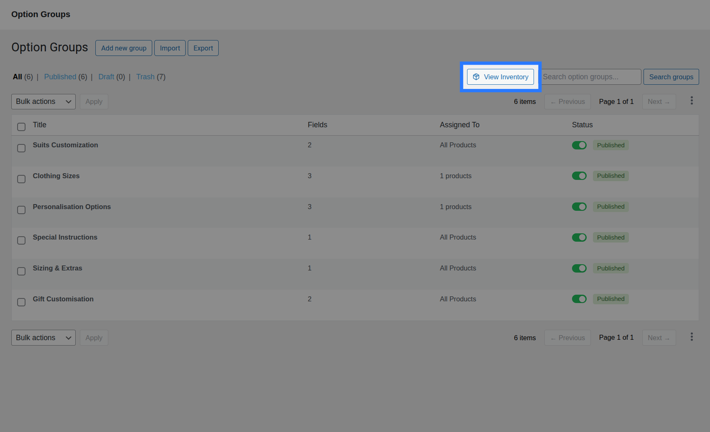Click the bottom Next page button
This screenshot has height=432, width=710.
[x=659, y=338]
